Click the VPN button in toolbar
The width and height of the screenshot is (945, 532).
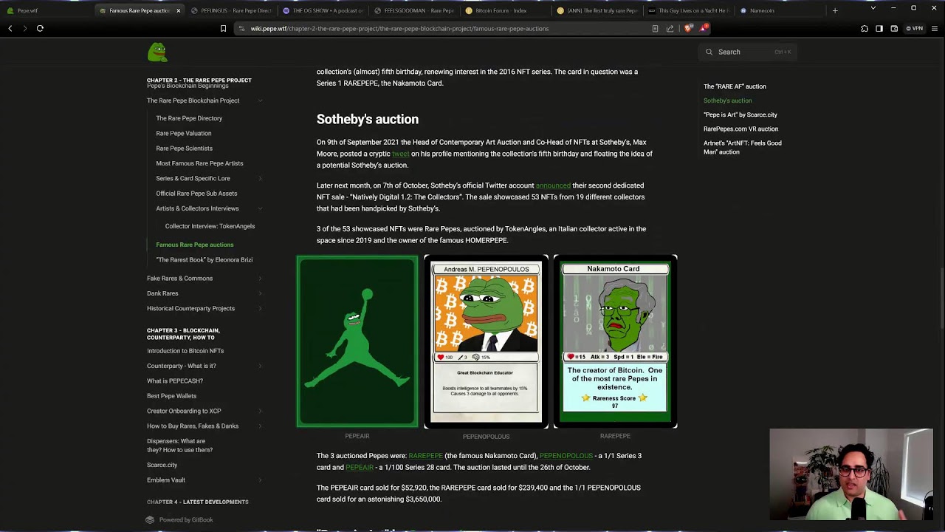pyautogui.click(x=914, y=28)
